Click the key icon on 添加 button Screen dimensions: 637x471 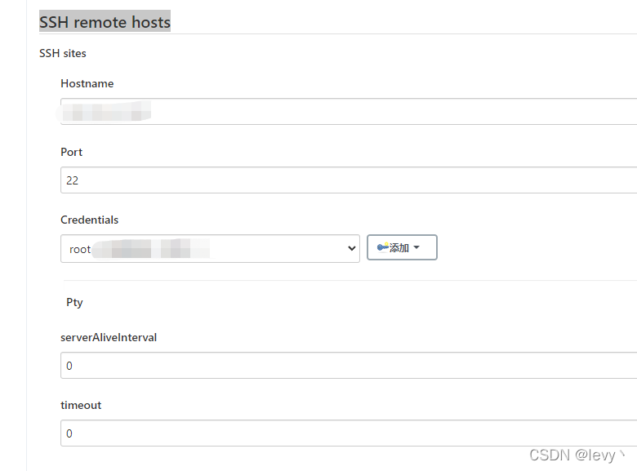point(382,247)
